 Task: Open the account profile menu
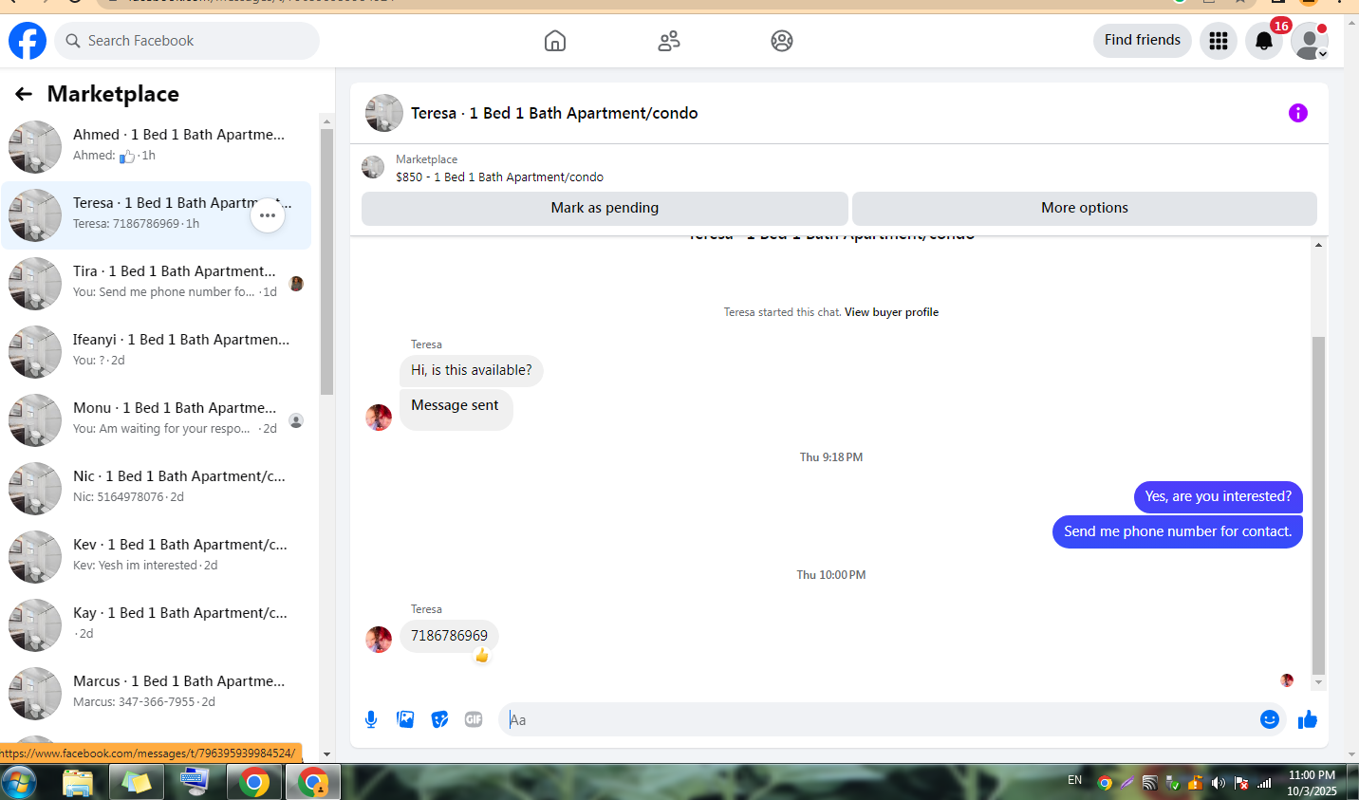pos(1310,41)
